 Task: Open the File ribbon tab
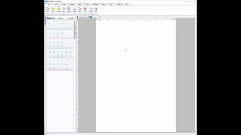(49, 4)
